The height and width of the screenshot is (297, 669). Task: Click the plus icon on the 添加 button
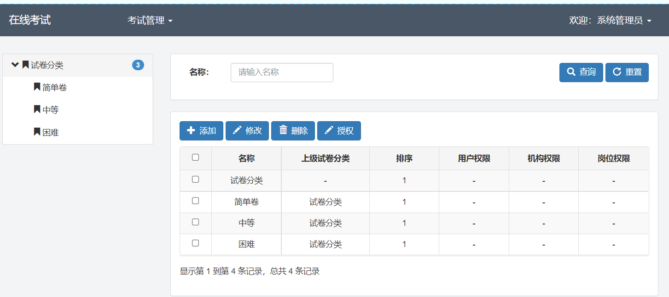coord(191,131)
